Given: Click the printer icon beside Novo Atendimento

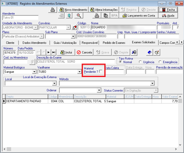Looking at the screenshot, I should [x=52, y=10].
